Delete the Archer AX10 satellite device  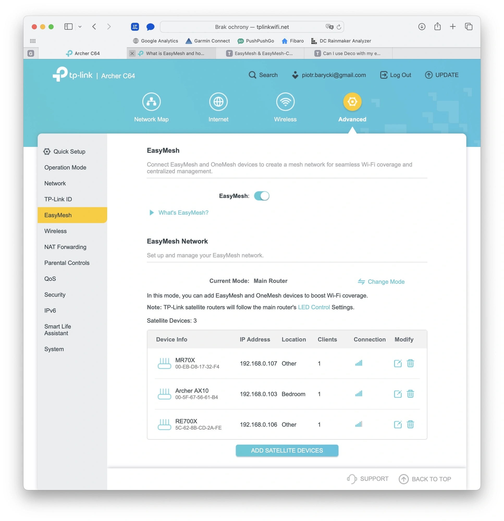410,394
